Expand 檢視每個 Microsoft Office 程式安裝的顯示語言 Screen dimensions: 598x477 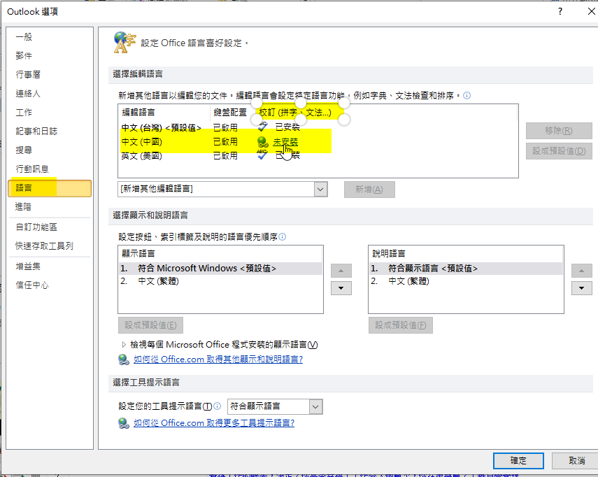pyautogui.click(x=124, y=345)
